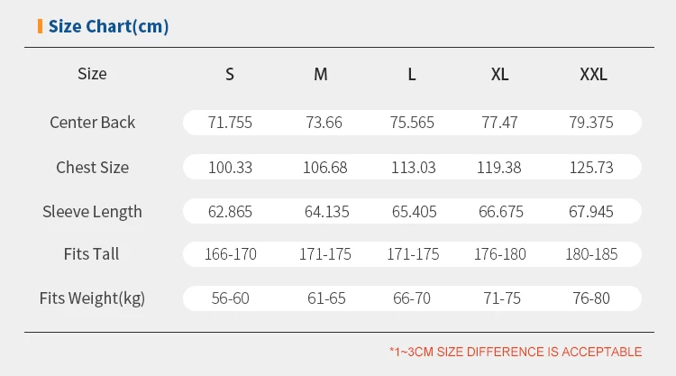This screenshot has width=676, height=376.
Task: Select the L size column header
Action: (x=412, y=75)
